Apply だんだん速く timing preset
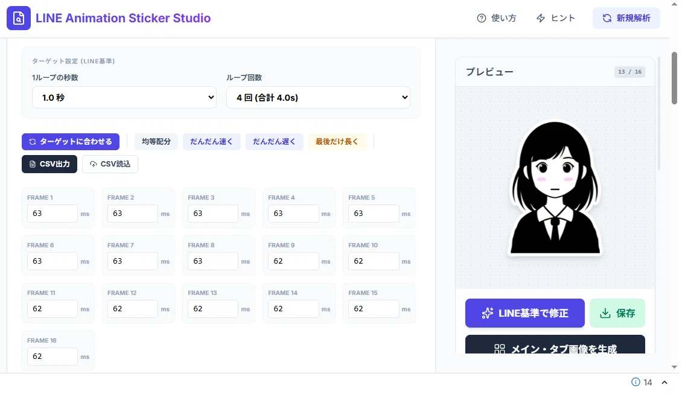Screen dimensions: 688x409 pyautogui.click(x=211, y=142)
